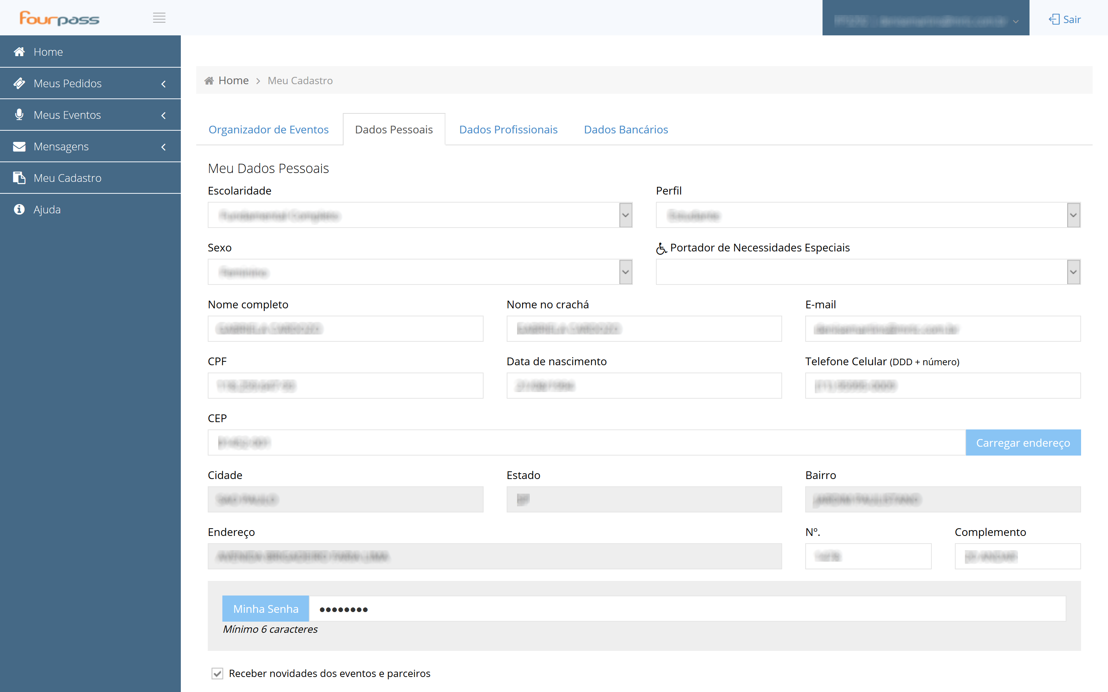
Task: Focus the Telefone Celular field
Action: point(943,386)
